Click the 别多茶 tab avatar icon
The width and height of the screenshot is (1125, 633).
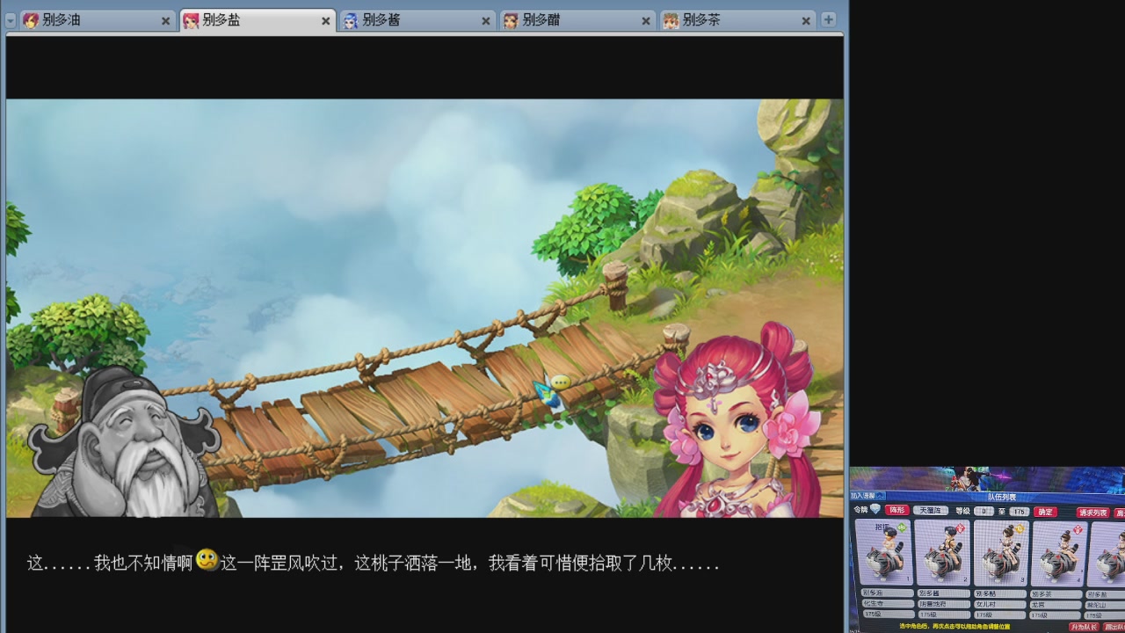[671, 21]
